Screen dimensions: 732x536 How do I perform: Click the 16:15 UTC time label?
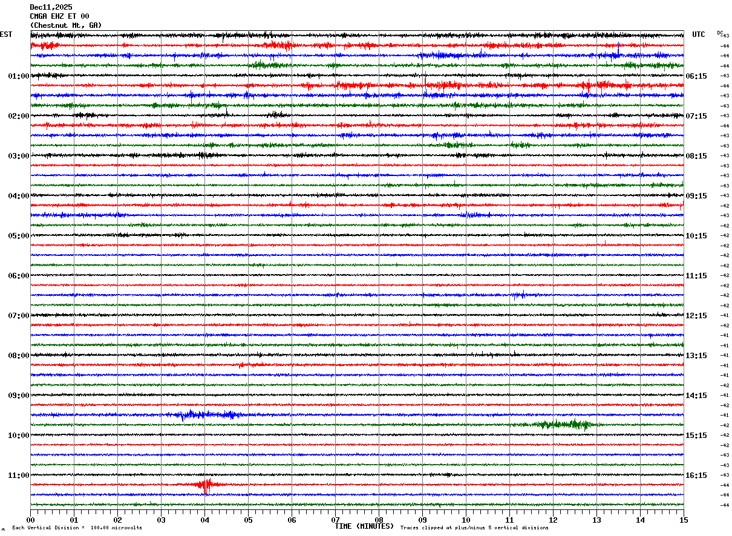coord(697,476)
